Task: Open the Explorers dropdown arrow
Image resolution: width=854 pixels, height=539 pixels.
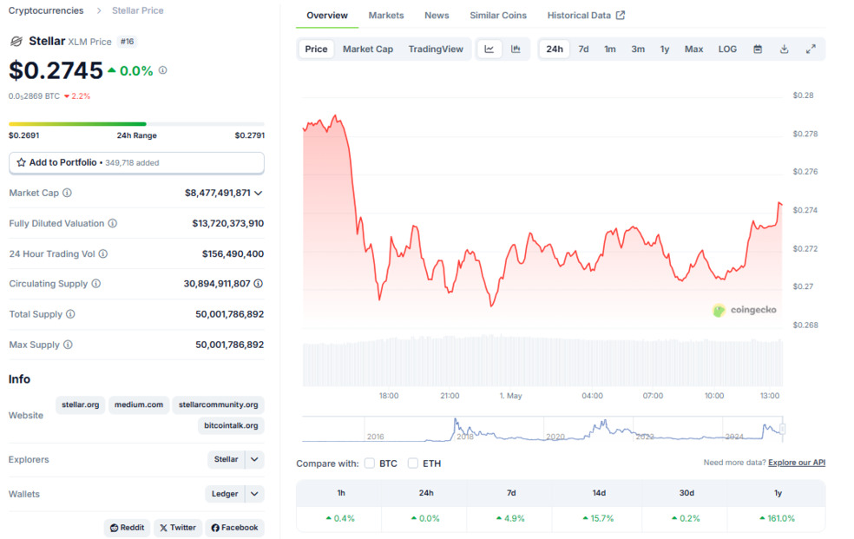Action: [254, 459]
